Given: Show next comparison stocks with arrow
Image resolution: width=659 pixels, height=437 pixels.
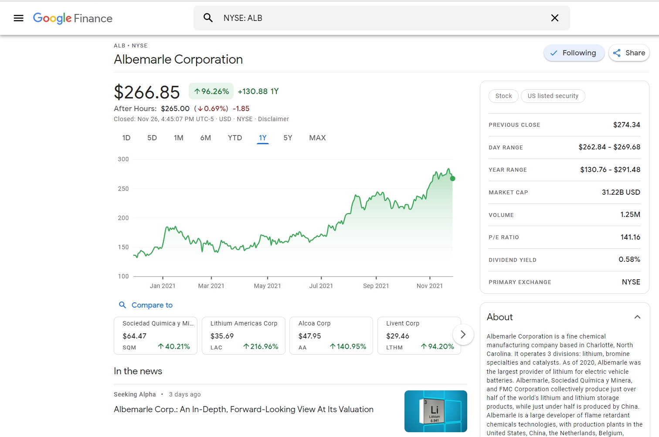Looking at the screenshot, I should [x=463, y=335].
